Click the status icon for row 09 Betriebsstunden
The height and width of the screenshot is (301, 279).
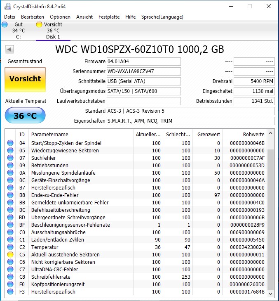[x=10, y=165]
